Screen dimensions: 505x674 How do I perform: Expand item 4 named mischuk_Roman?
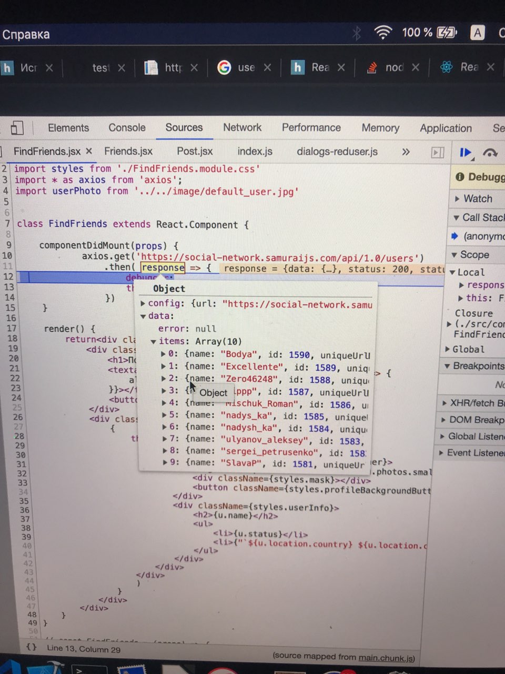(164, 403)
